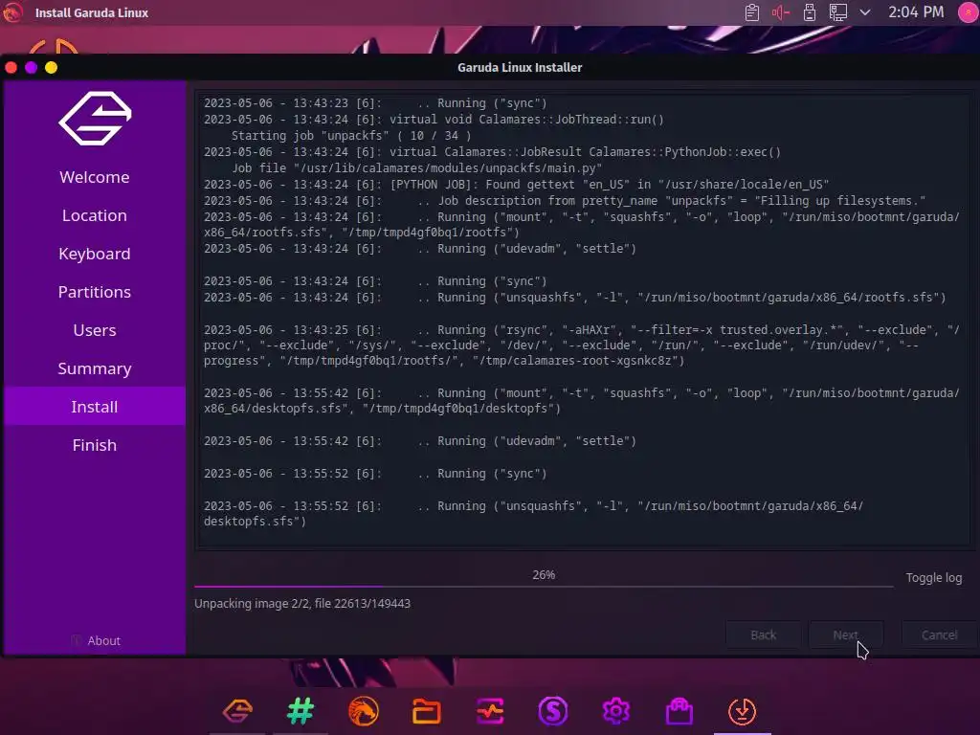Open the Garuda dragon application menu icon

[12, 12]
